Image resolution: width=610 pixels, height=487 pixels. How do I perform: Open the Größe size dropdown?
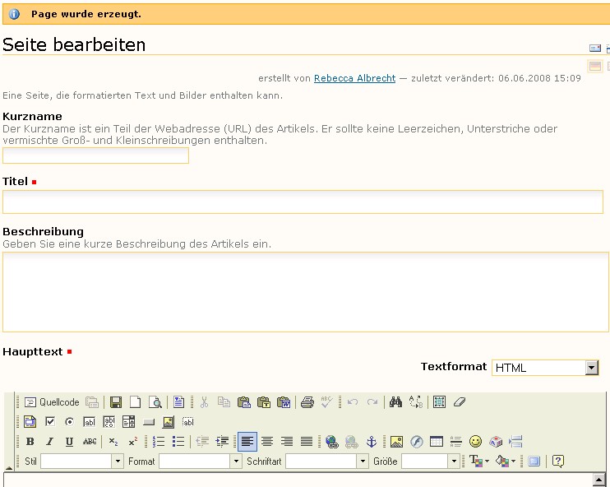(x=430, y=461)
